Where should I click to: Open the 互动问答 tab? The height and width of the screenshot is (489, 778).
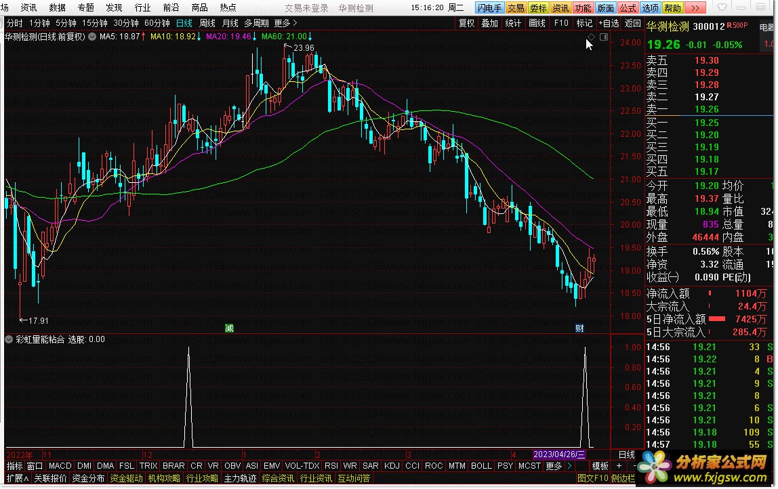tap(354, 479)
